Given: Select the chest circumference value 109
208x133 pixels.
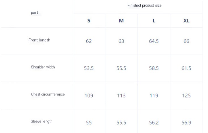Looking at the screenshot, I should click(89, 95).
